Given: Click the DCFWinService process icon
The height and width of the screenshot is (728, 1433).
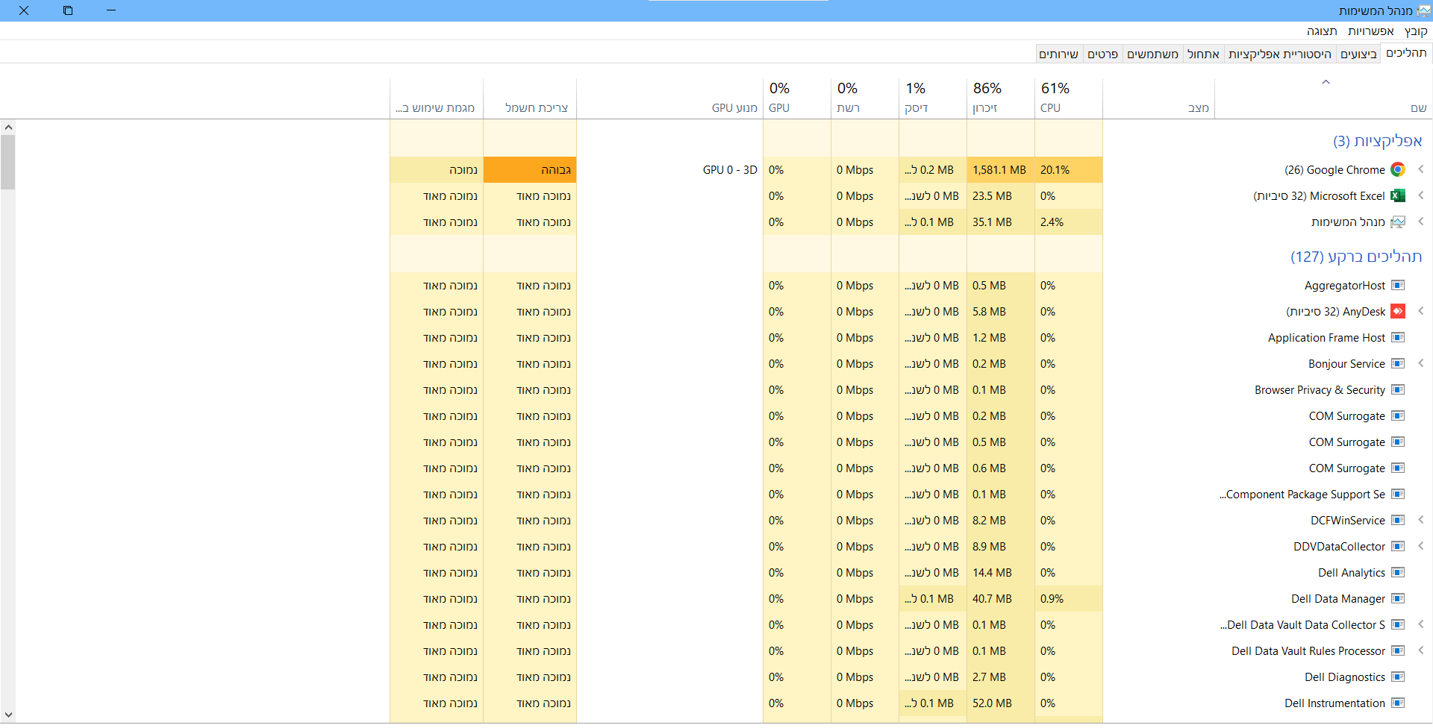Looking at the screenshot, I should point(1398,521).
